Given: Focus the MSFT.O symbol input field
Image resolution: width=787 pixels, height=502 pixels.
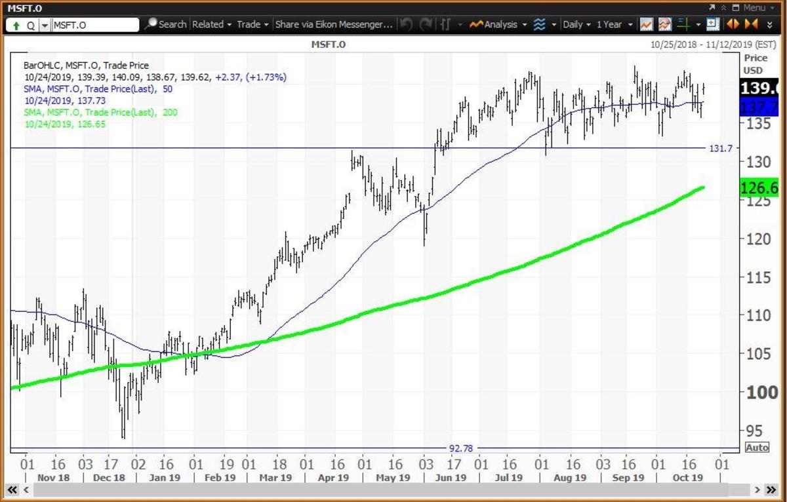Looking at the screenshot, I should pyautogui.click(x=95, y=25).
